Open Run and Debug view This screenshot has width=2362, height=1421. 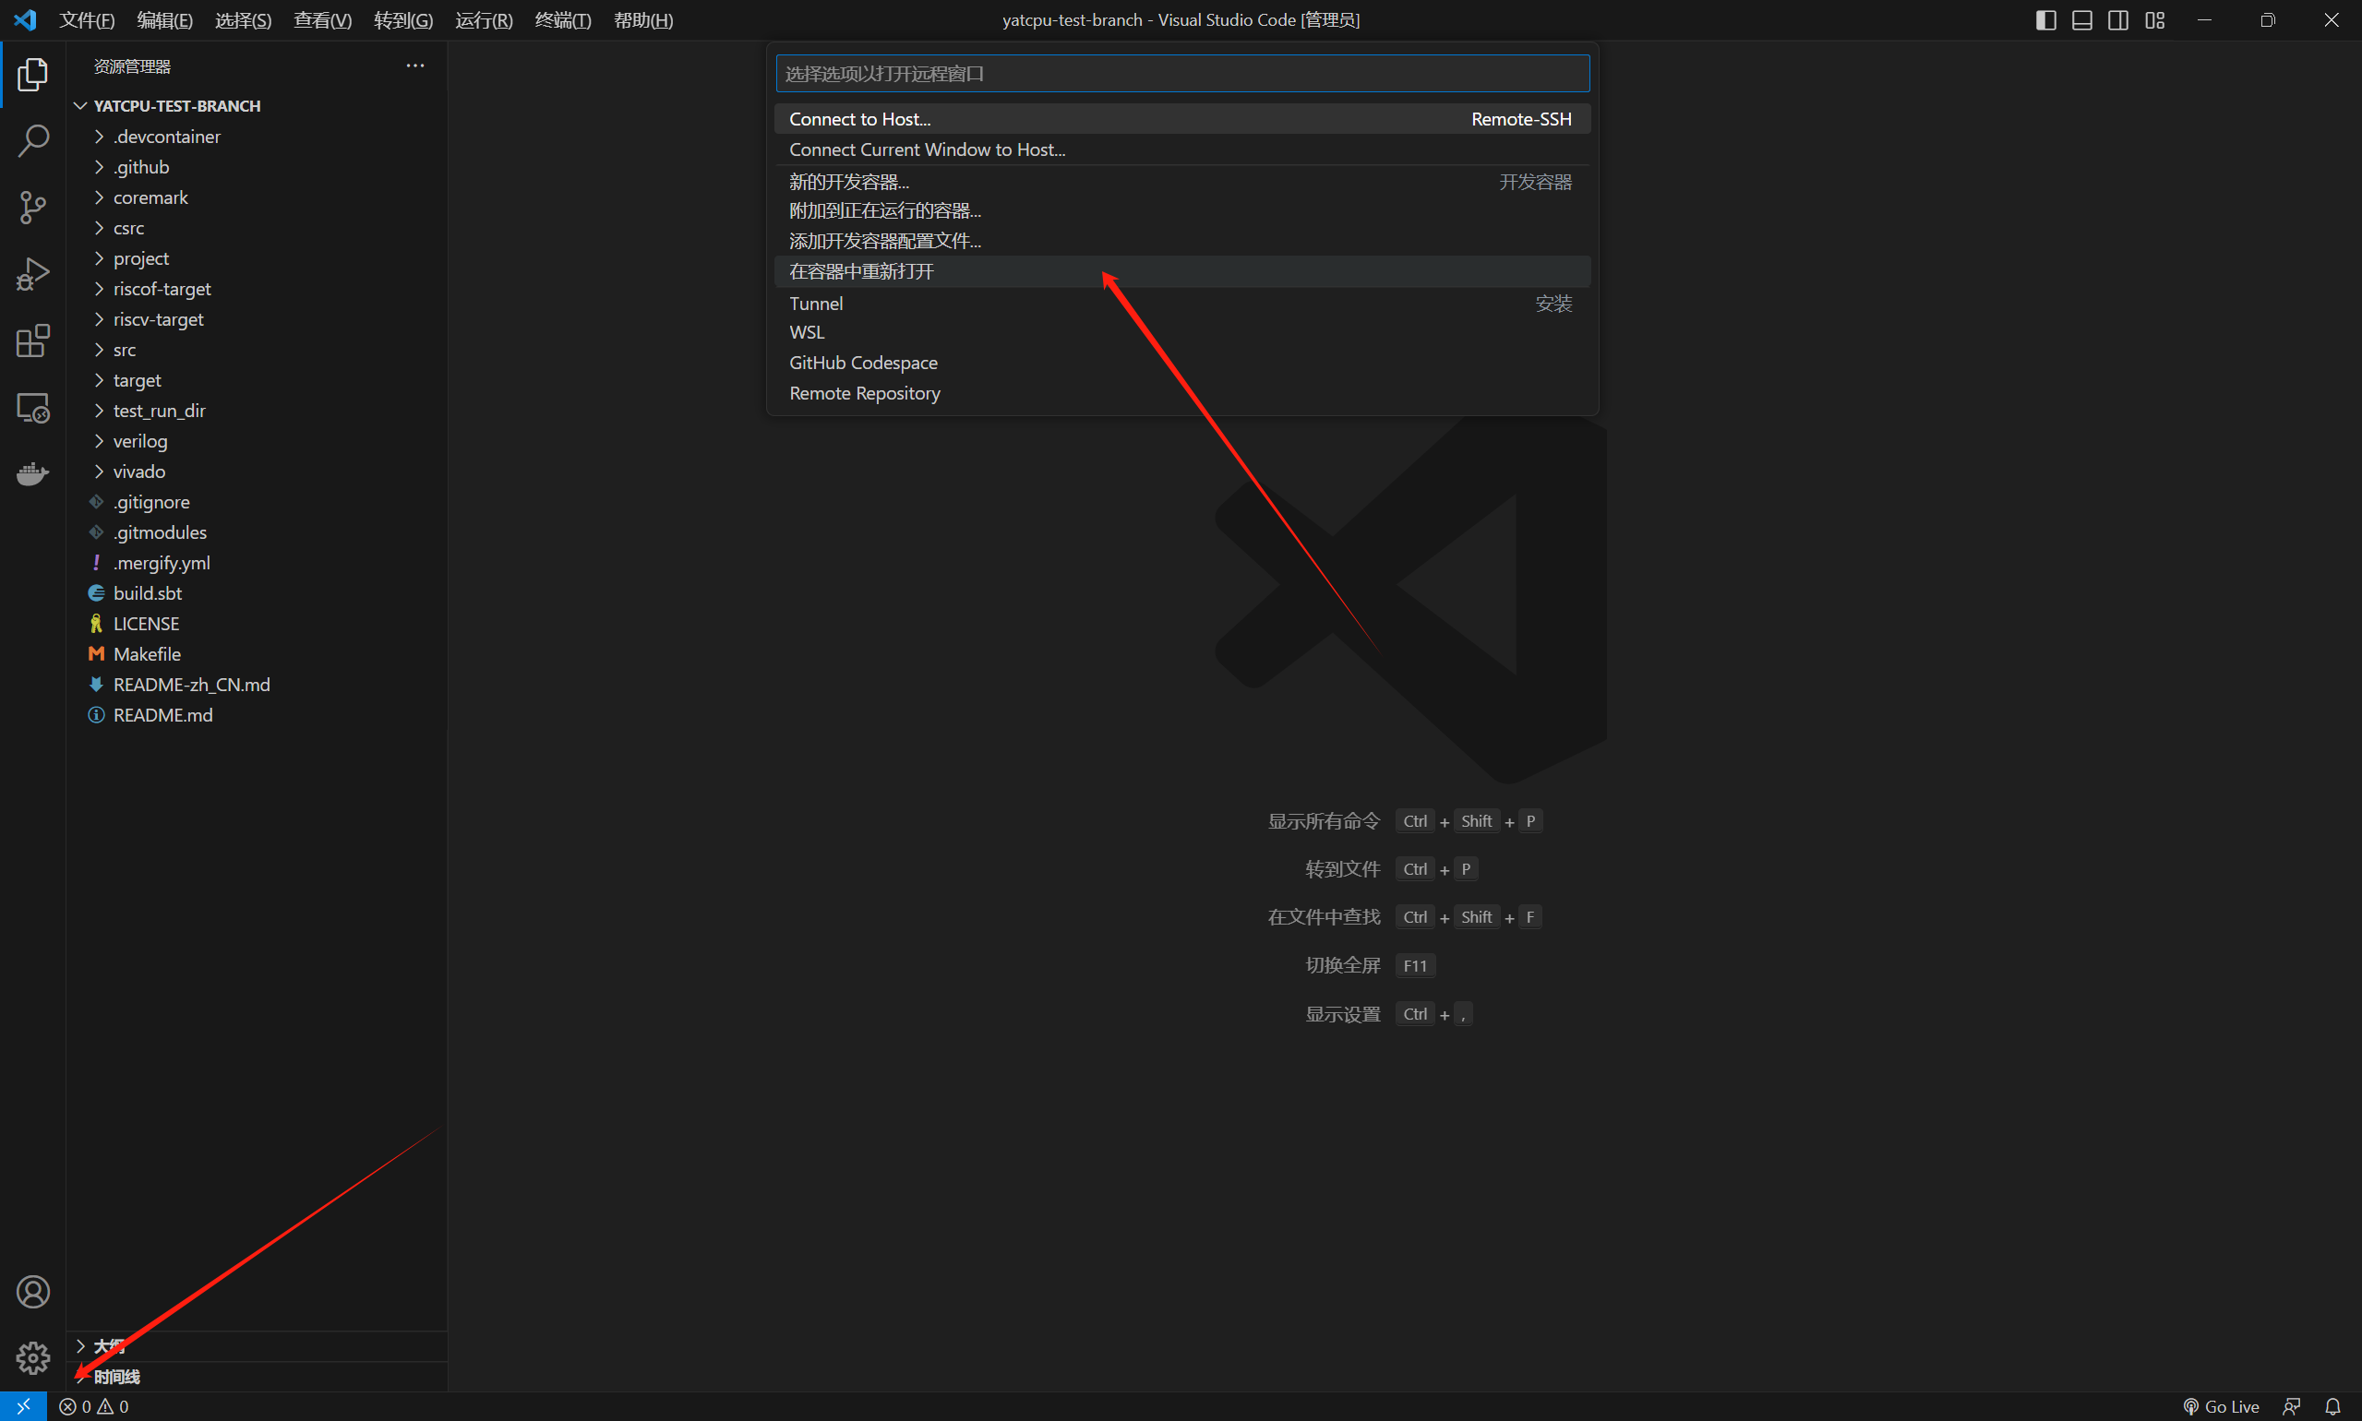click(32, 274)
